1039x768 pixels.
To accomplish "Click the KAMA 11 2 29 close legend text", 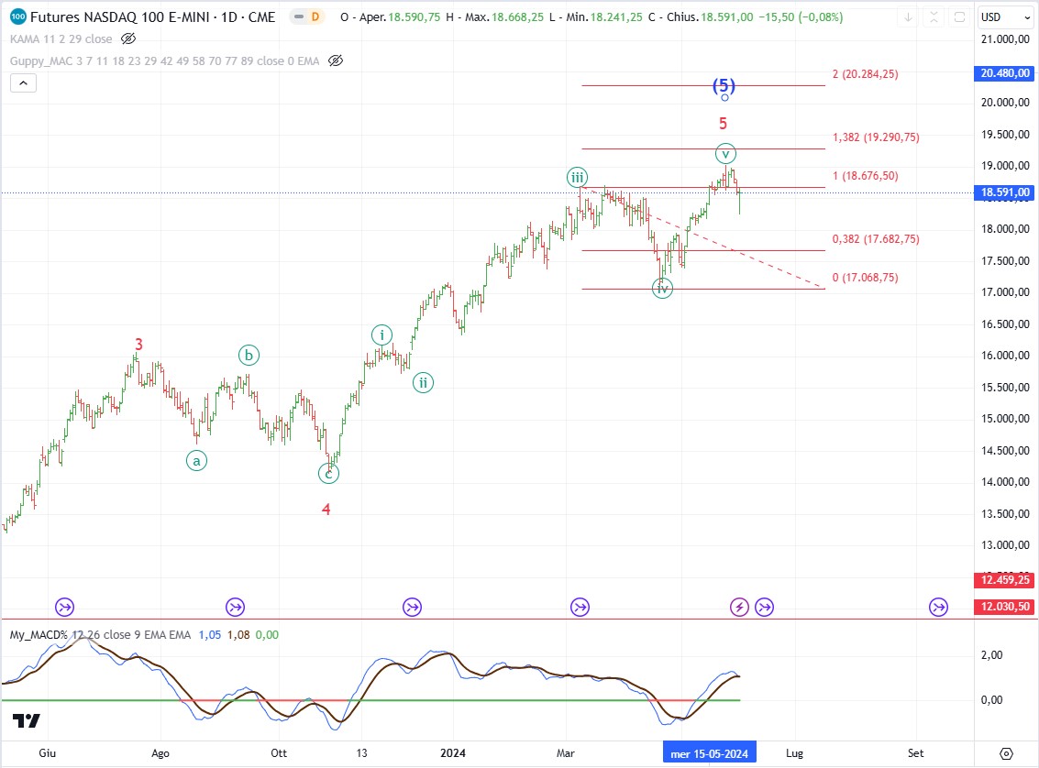I will tap(61, 39).
